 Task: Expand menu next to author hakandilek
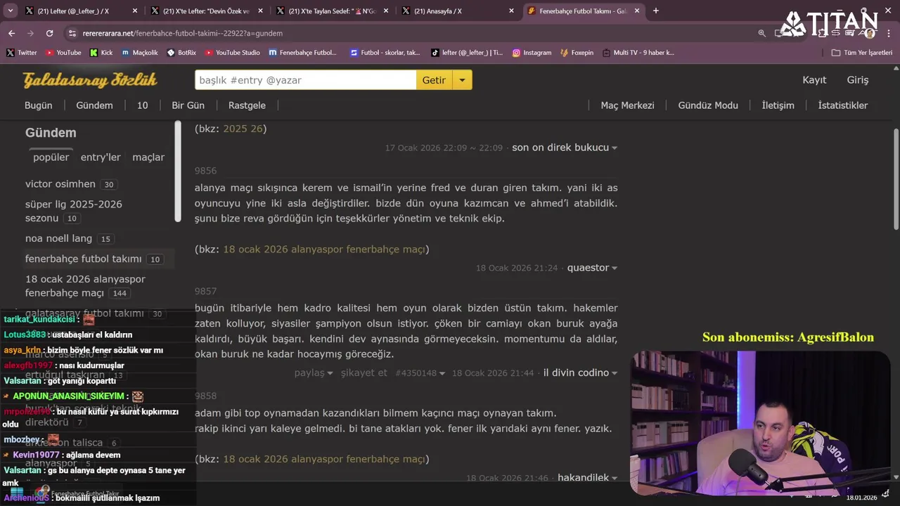tap(615, 479)
